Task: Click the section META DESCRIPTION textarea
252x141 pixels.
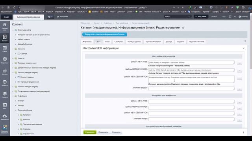Action: click(x=191, y=79)
